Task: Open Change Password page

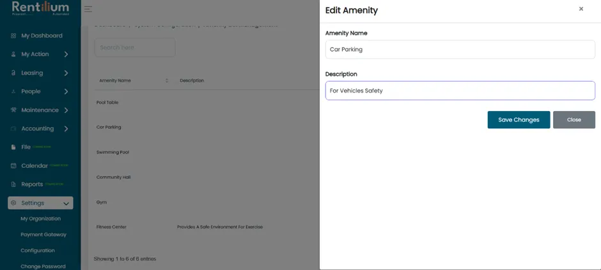Action: (43, 266)
